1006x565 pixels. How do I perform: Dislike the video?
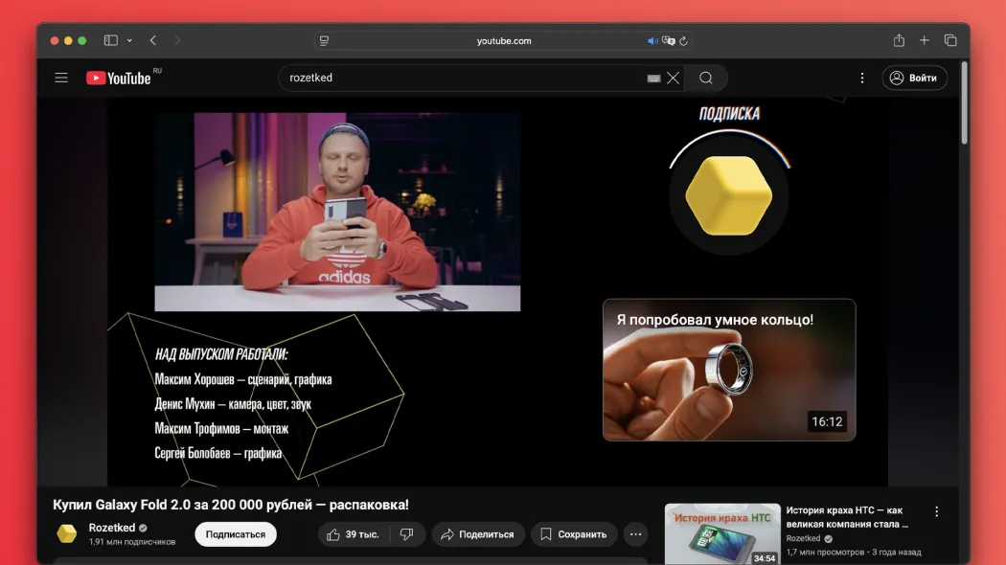pyautogui.click(x=407, y=534)
